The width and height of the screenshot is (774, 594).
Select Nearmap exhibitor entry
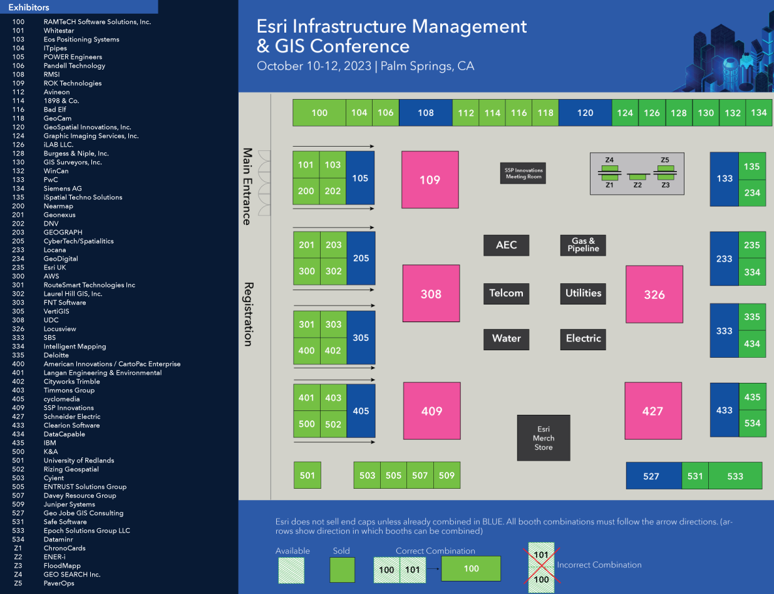tap(58, 206)
